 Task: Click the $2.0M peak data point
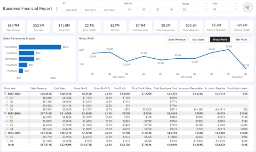229,50
